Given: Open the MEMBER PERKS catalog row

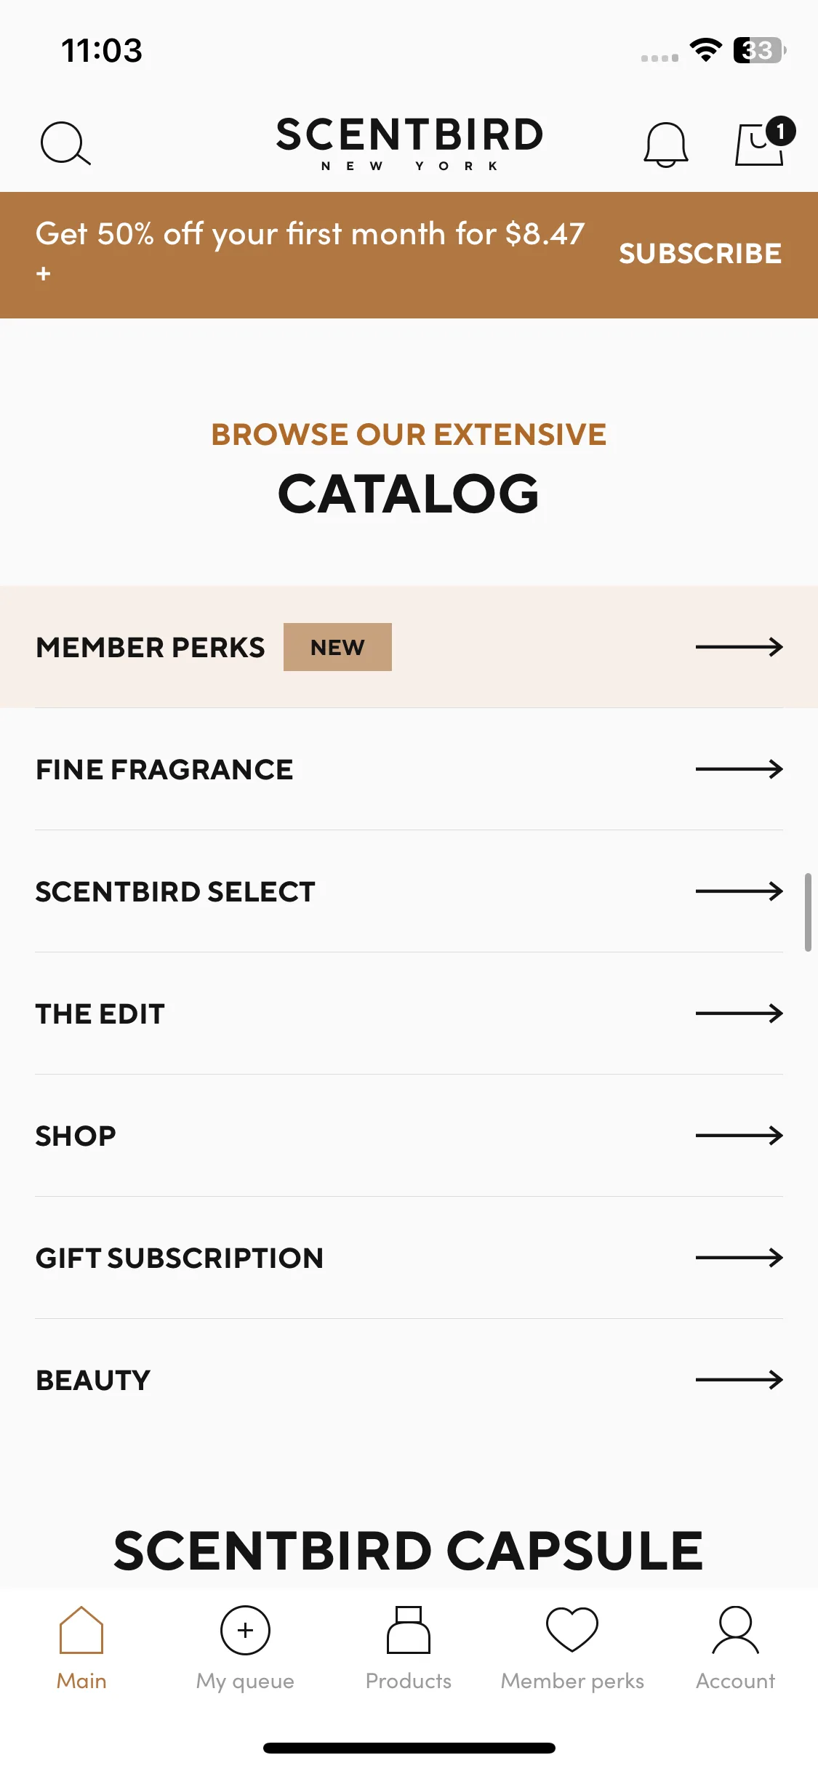Looking at the screenshot, I should click(409, 647).
